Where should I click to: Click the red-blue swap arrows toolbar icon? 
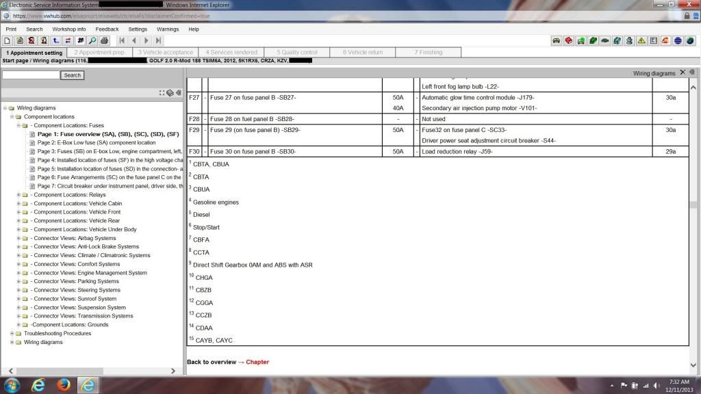pos(68,40)
